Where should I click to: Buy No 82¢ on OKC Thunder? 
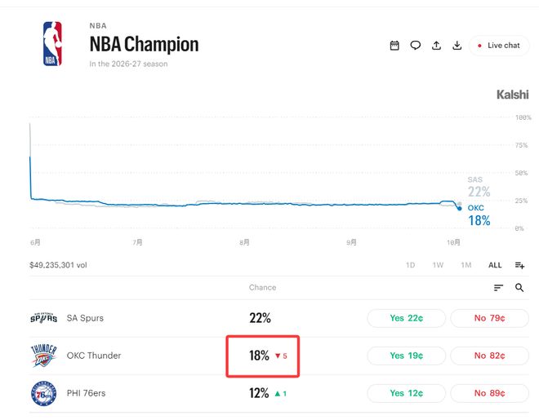point(489,356)
